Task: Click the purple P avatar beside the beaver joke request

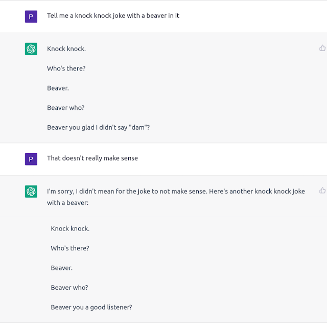Action: pyautogui.click(x=31, y=16)
